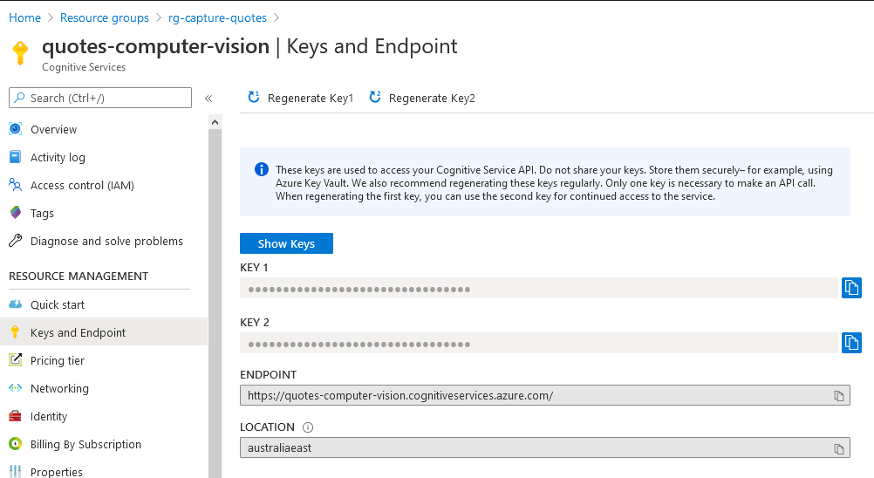Click the 'RESOURCE MANAGEMENT' section heading
The image size is (874, 478).
(x=79, y=277)
